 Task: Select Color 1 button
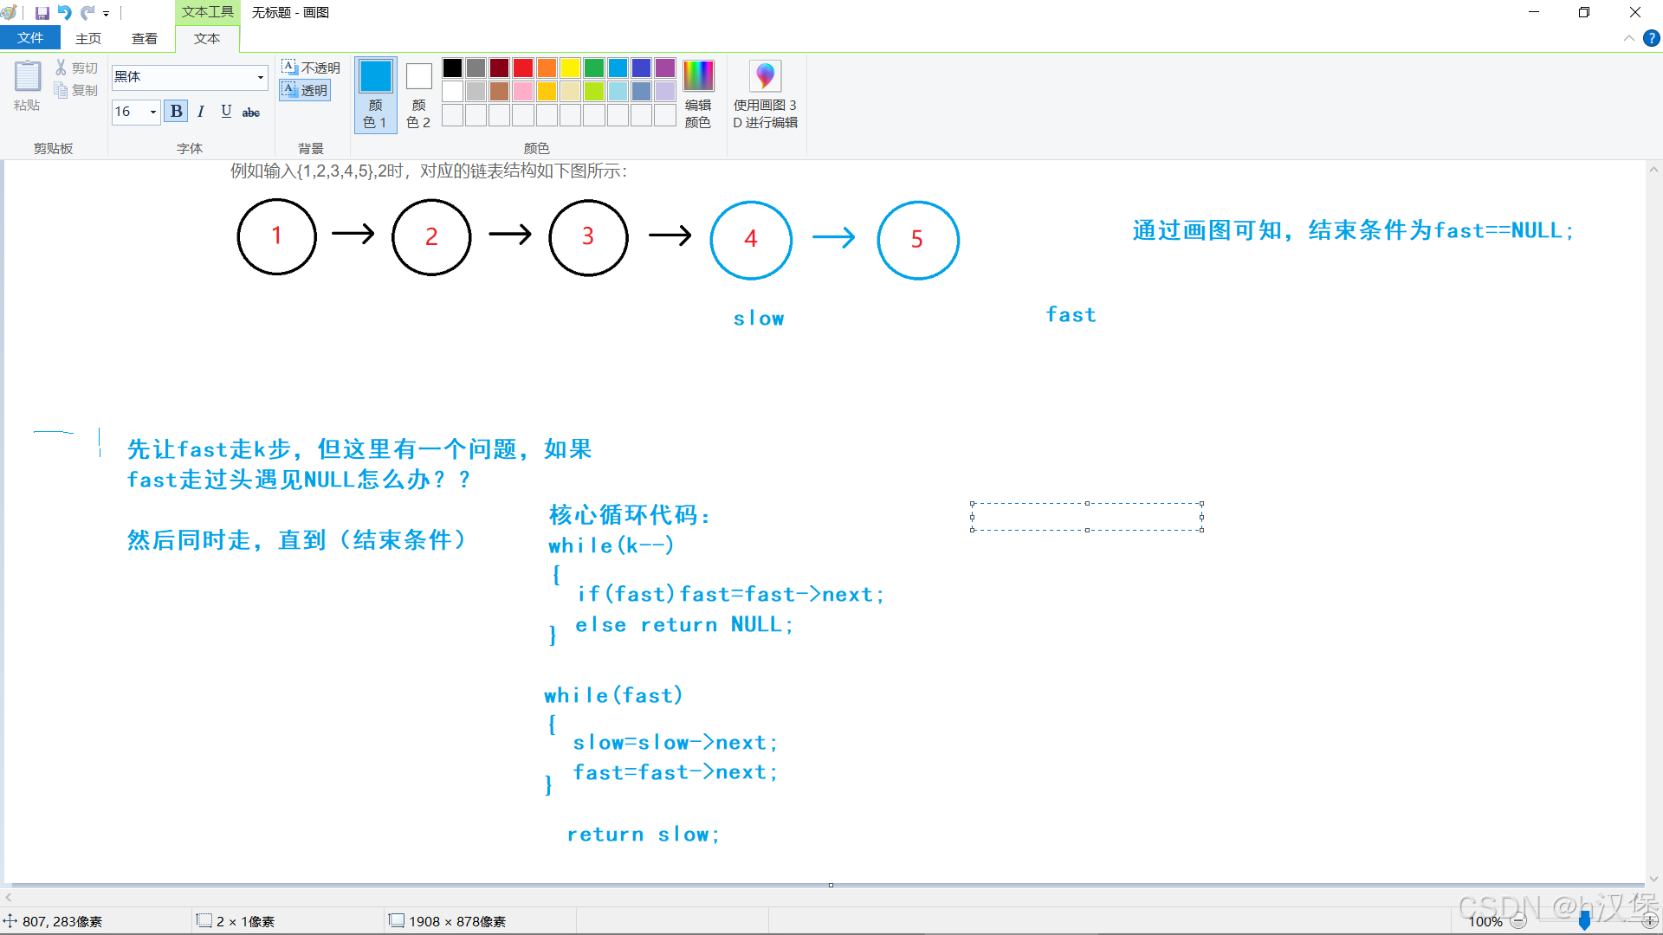click(x=375, y=94)
